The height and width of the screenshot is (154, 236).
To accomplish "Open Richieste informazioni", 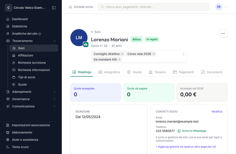I will click(x=34, y=70).
